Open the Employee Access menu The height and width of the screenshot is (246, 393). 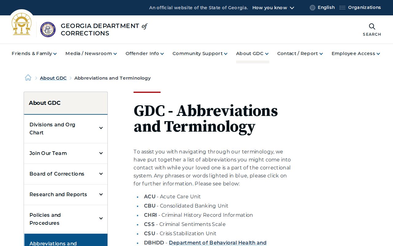(356, 54)
